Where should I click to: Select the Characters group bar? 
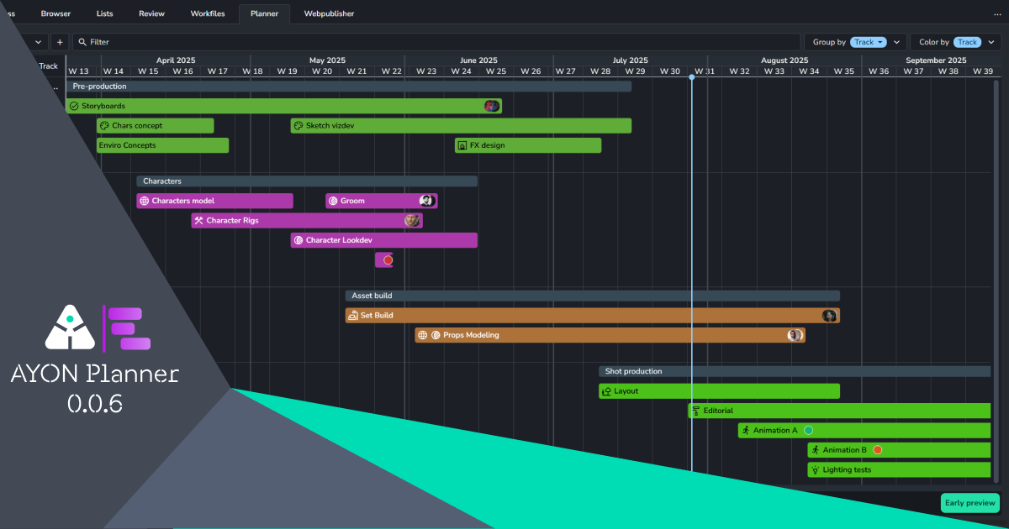click(307, 181)
